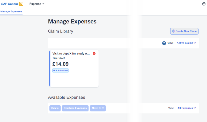The image size is (207, 122).
Task: Click the View label beside All Expenses
Action: coord(171,108)
